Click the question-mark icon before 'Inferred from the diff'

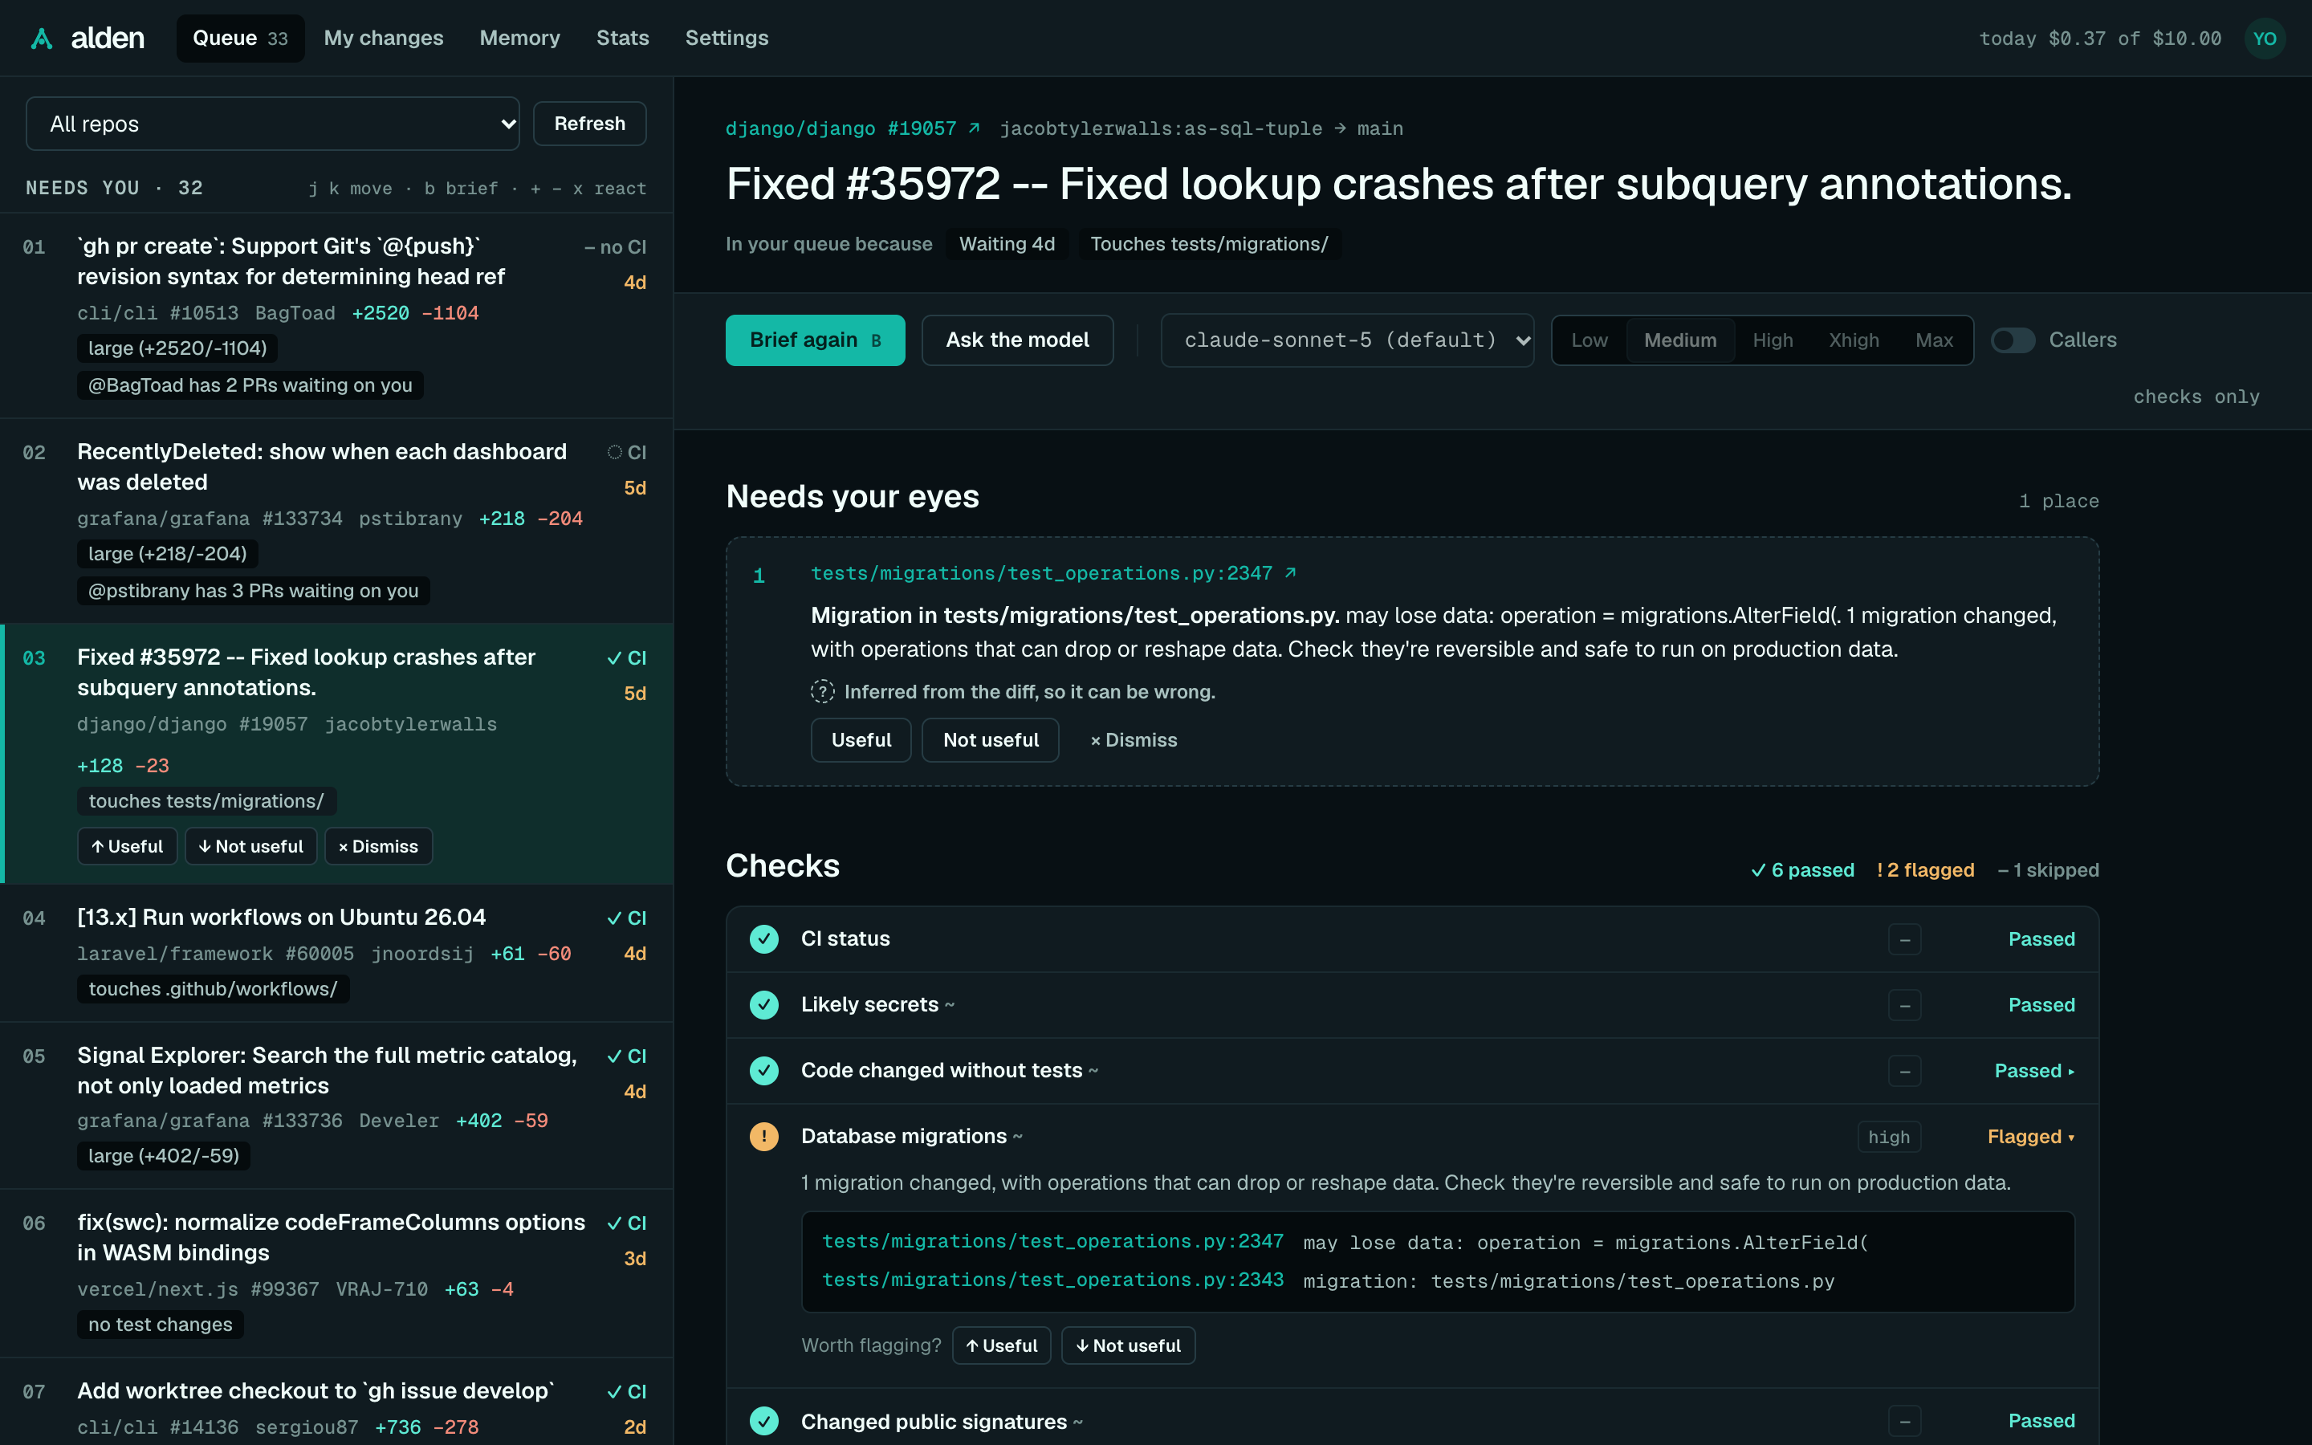point(823,691)
